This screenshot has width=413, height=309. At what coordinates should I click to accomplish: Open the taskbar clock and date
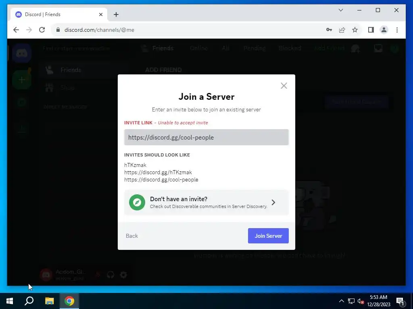[x=378, y=301]
